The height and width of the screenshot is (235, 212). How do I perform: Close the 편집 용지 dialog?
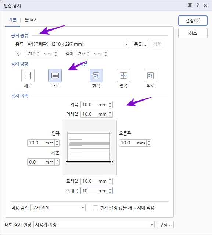[x=205, y=6]
